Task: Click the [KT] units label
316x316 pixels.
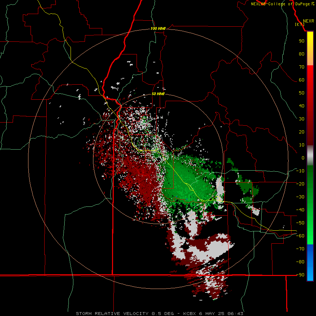Action: [300, 24]
